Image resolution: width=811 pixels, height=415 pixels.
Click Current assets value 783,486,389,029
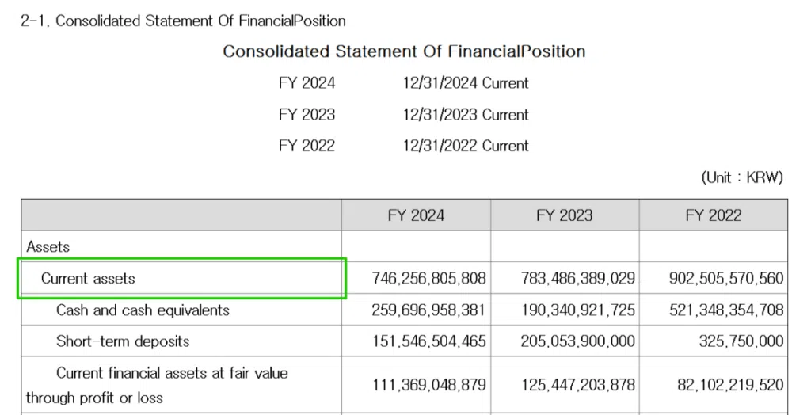577,279
